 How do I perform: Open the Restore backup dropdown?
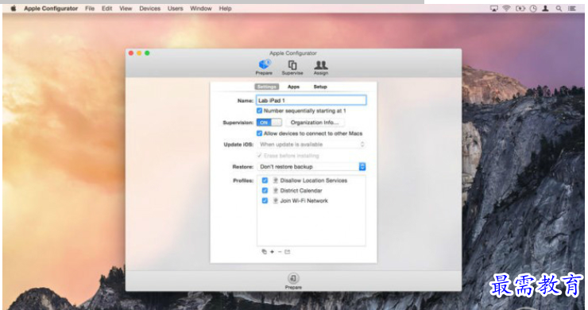pyautogui.click(x=311, y=167)
